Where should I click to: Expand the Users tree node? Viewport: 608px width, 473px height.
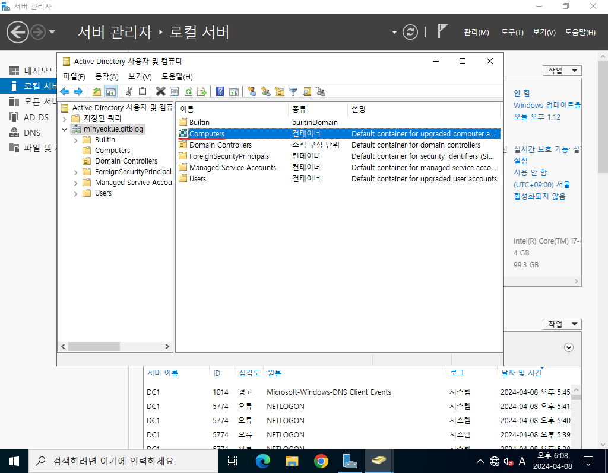[75, 194]
